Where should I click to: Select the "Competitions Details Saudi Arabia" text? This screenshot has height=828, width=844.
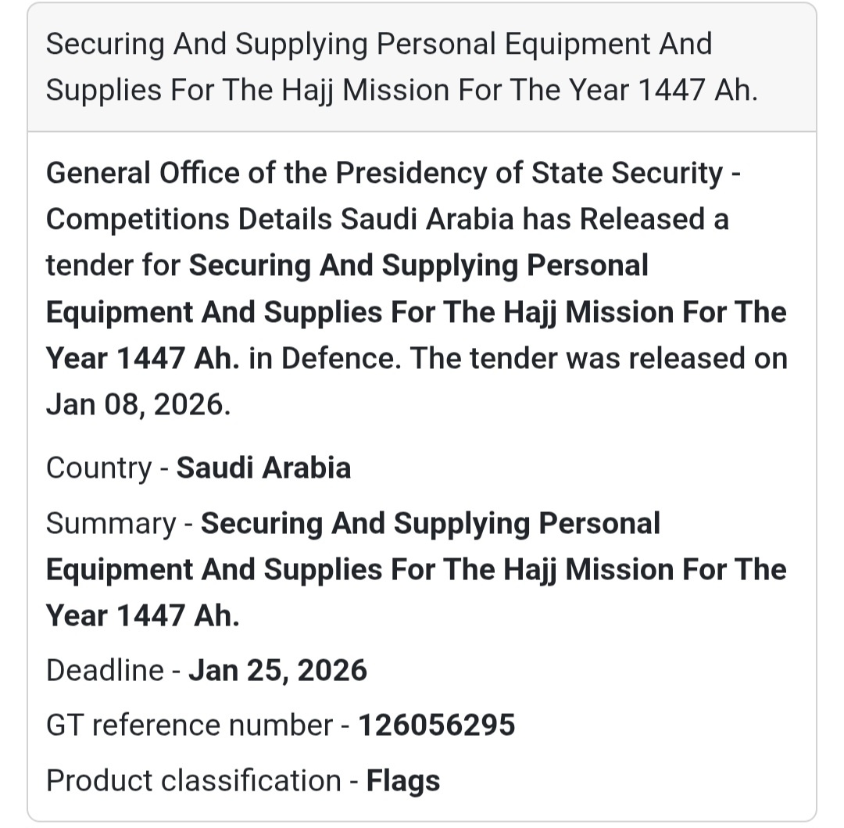tap(279, 220)
